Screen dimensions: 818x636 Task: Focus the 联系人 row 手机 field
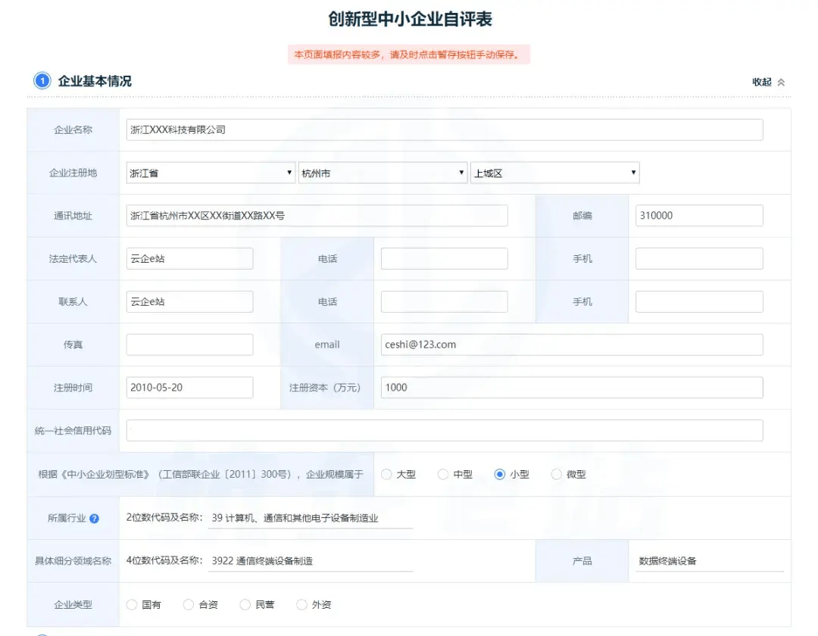(x=699, y=302)
